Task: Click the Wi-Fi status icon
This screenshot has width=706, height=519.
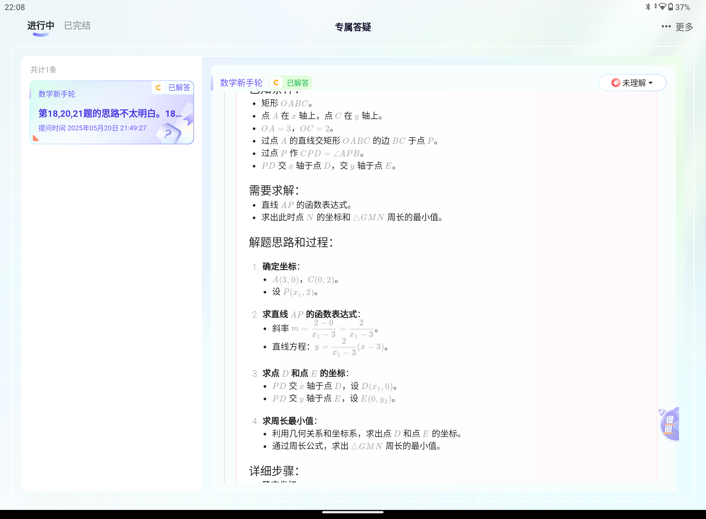Action: point(662,6)
